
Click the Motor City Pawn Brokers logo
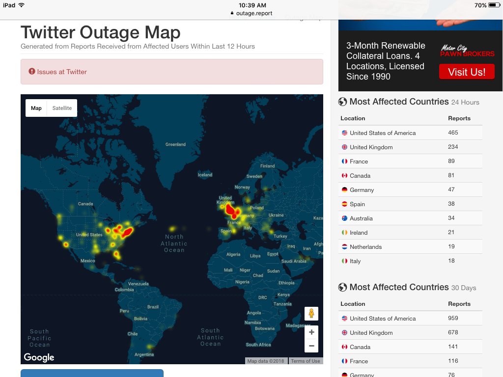tap(467, 51)
